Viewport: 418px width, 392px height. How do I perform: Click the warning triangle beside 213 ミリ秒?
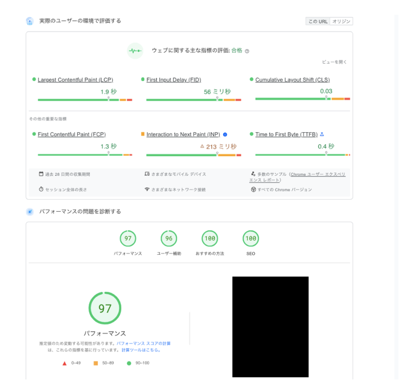pyautogui.click(x=202, y=146)
